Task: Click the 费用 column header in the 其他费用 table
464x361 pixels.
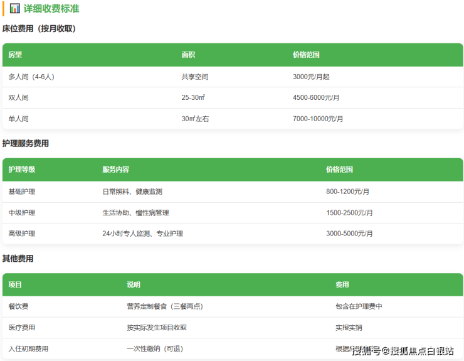Action: pos(342,285)
